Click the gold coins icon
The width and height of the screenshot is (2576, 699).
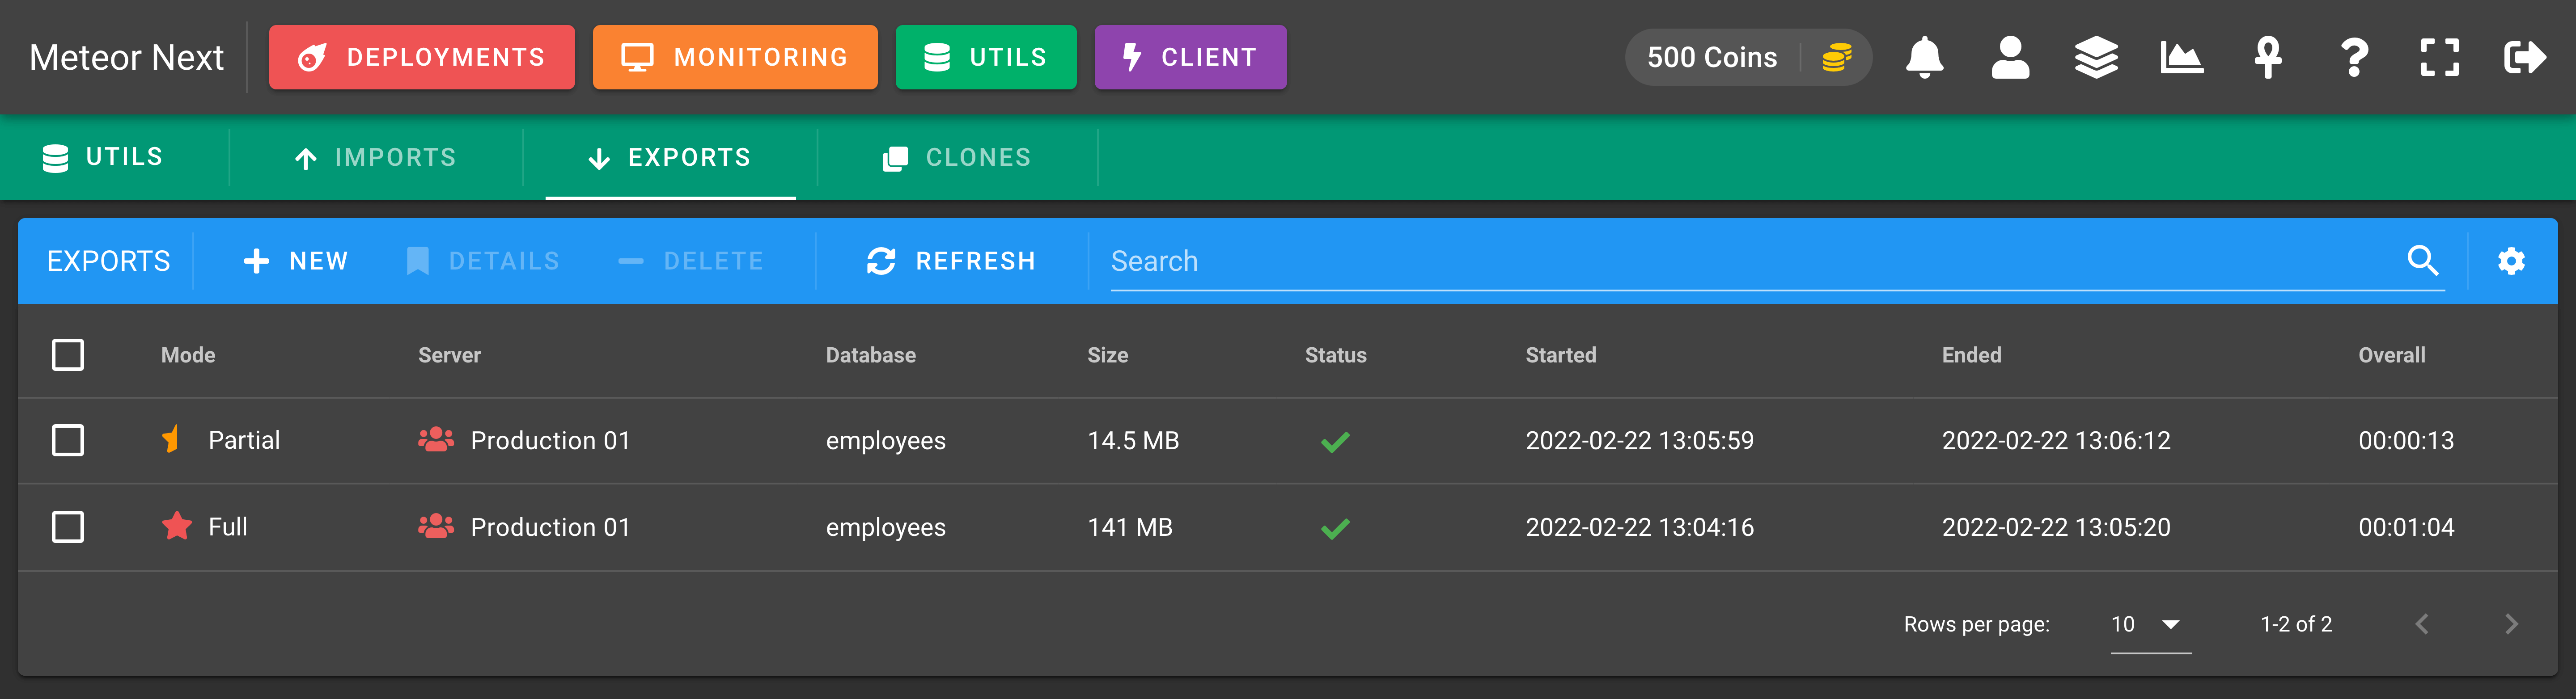(1837, 58)
